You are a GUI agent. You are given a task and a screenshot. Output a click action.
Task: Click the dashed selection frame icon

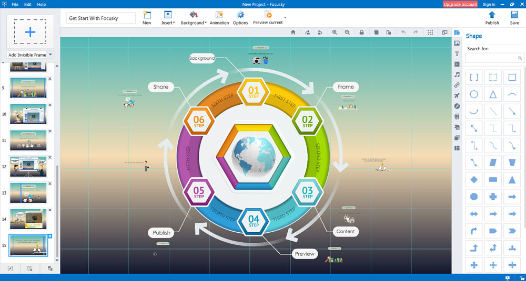click(x=430, y=33)
